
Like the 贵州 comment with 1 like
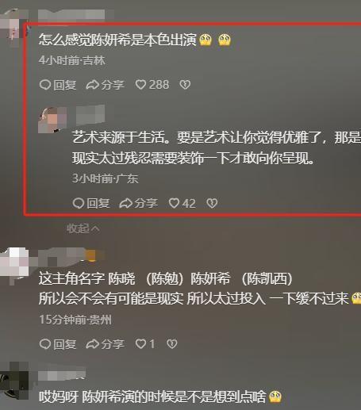click(145, 344)
